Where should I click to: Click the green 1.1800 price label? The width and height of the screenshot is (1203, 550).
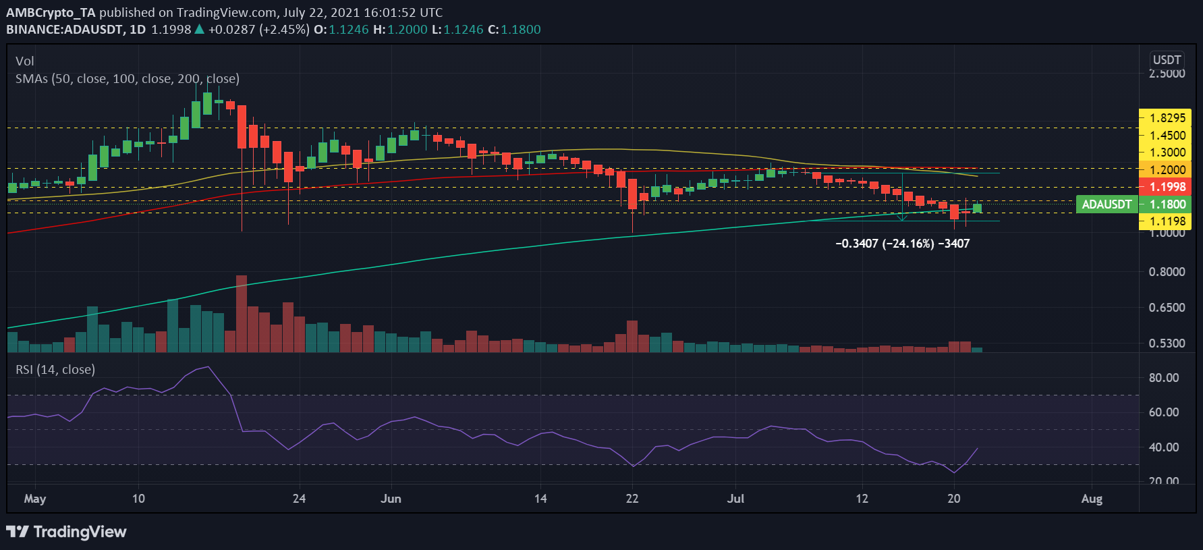(x=1165, y=204)
